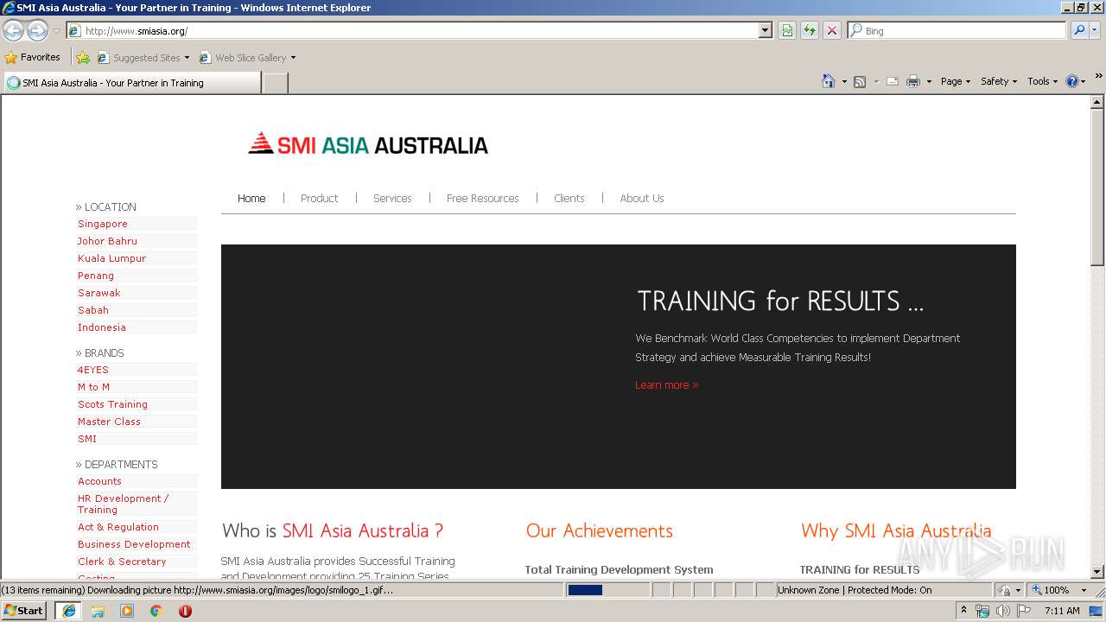
Task: Click inside the URL address field
Action: point(421,30)
